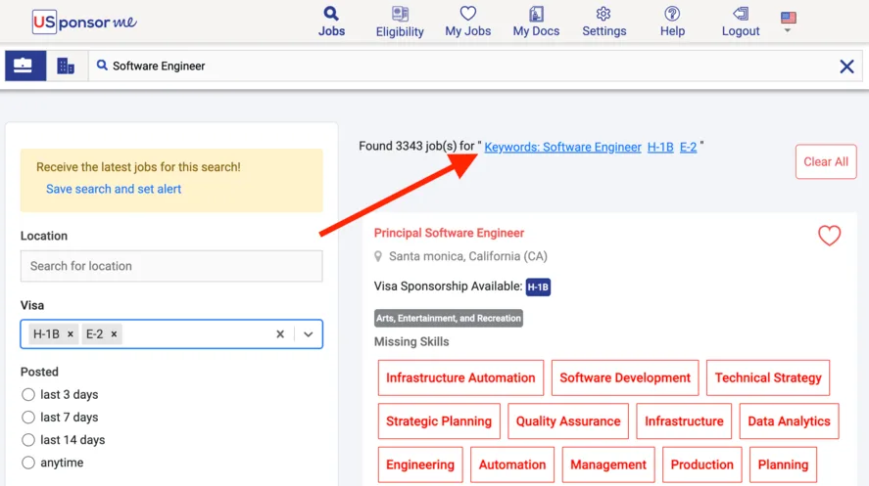Click the USponsorMe logo
This screenshot has height=486, width=869.
84,22
